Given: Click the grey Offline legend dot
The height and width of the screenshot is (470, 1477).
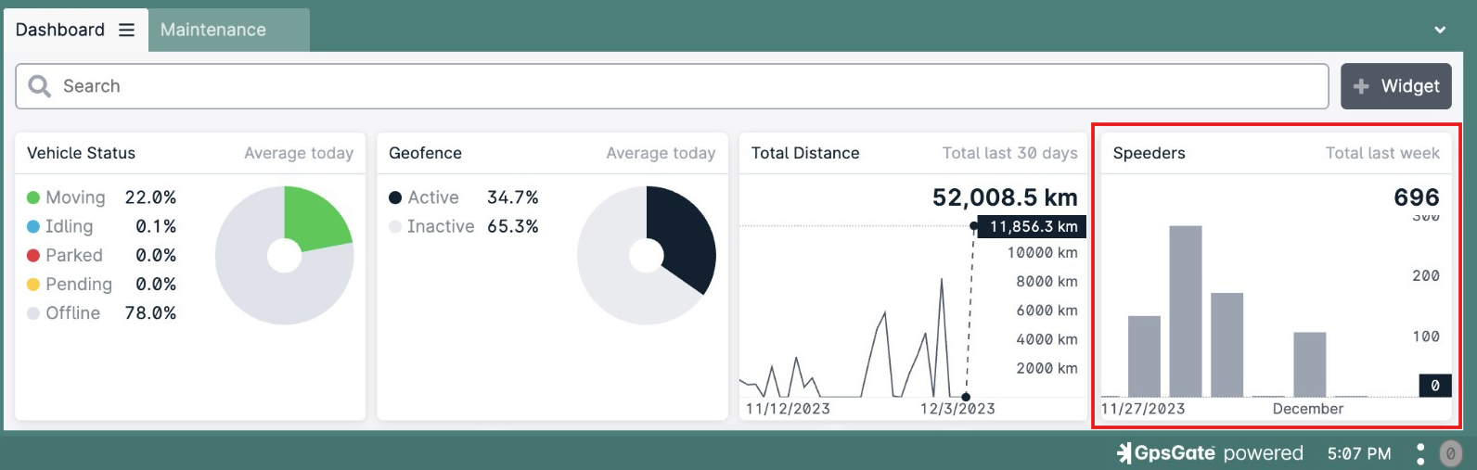Looking at the screenshot, I should click(x=33, y=313).
